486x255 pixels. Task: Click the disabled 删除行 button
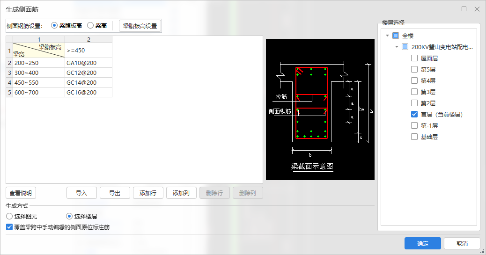point(214,193)
